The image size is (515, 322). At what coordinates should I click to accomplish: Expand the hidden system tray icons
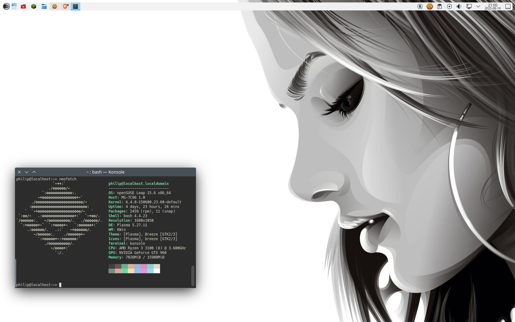tap(478, 6)
